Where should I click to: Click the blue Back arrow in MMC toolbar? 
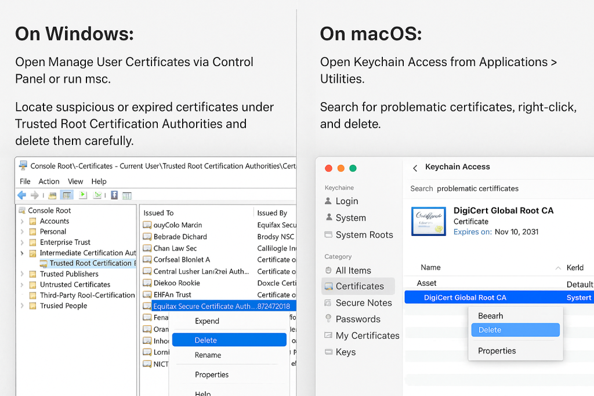point(21,195)
